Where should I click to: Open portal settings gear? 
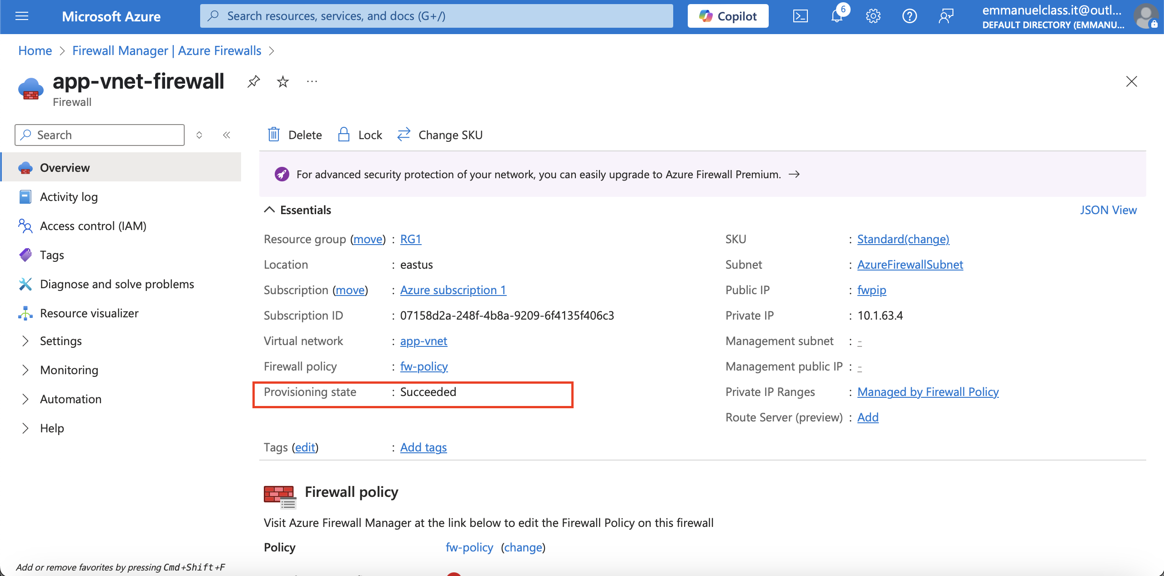coord(873,16)
